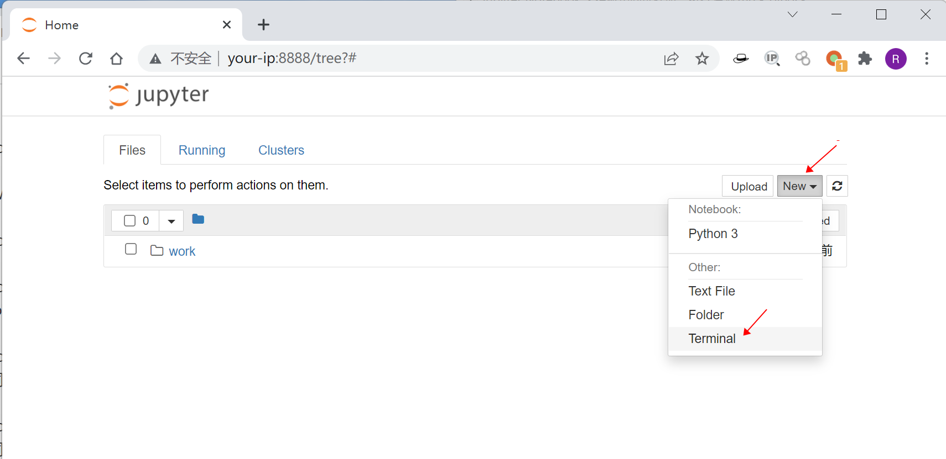Click the Jupyter logo in the header
This screenshot has height=459, width=946.
159,96
